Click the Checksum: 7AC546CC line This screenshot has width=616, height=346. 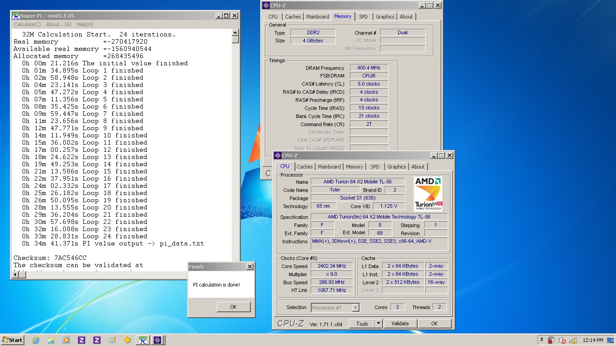pos(50,258)
